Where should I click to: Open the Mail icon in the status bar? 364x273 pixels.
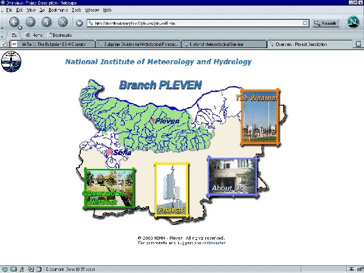click(14, 269)
